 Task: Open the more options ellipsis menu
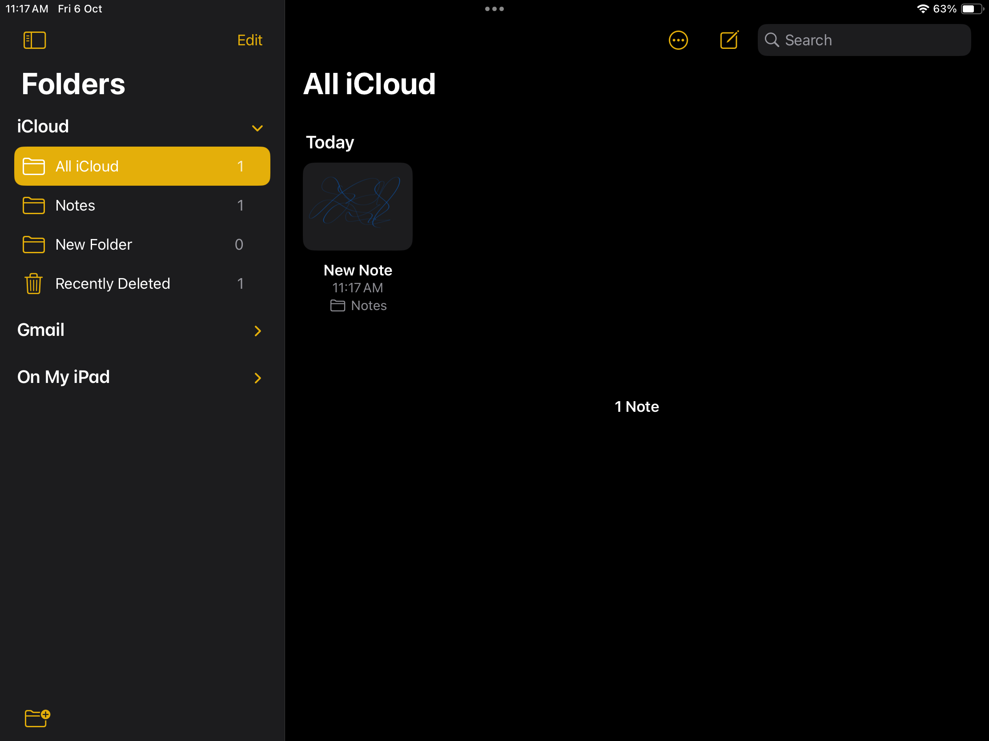pos(678,40)
